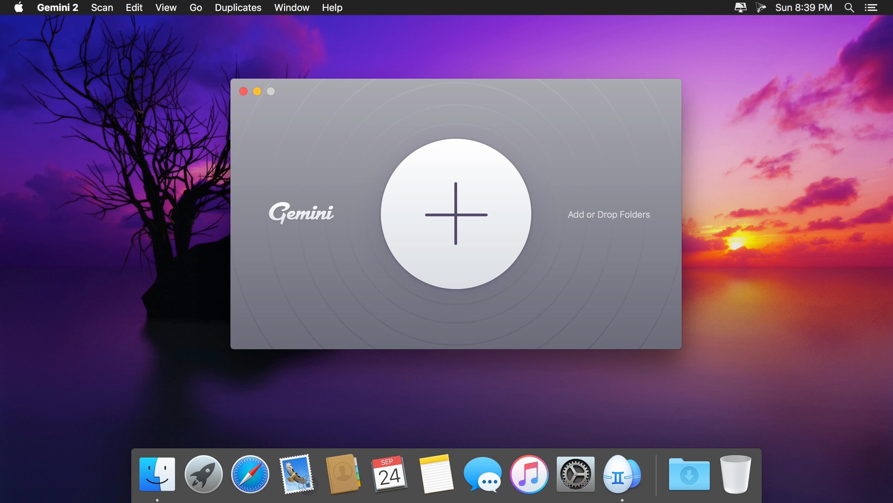Open Contacts app from the Dock
The height and width of the screenshot is (503, 893).
click(x=341, y=475)
